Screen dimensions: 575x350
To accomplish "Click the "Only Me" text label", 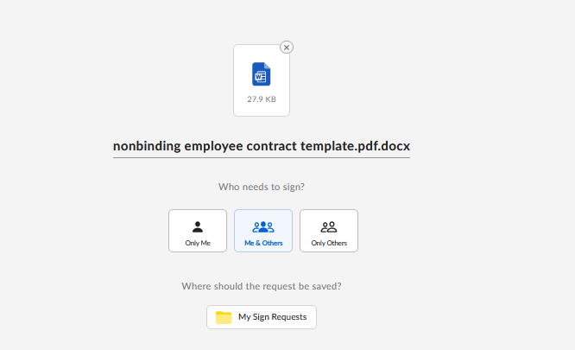I will (x=198, y=244).
